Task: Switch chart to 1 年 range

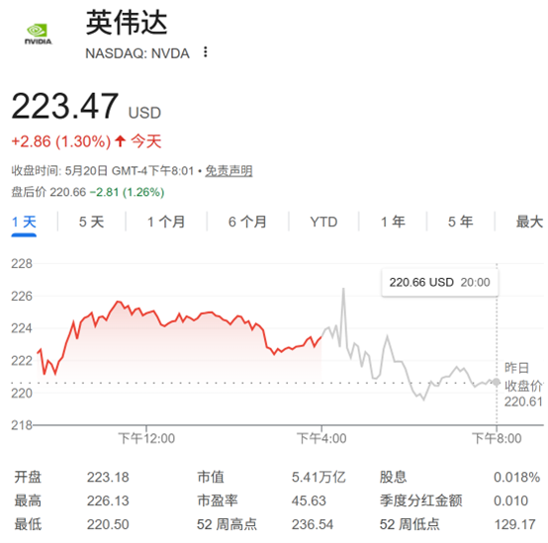Action: [393, 222]
